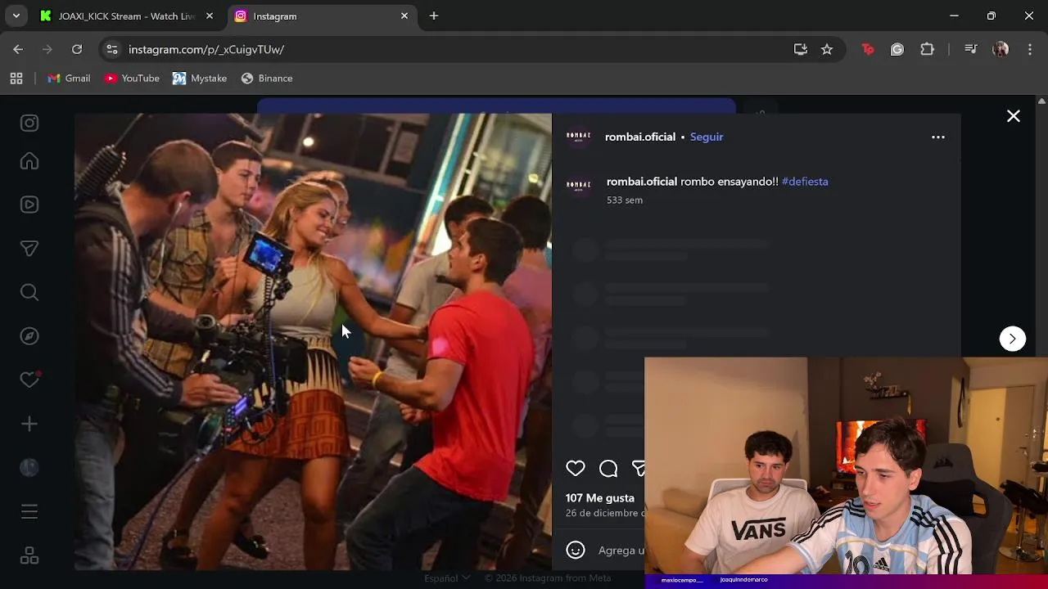Click rombai.oficial avatar in post header
The height and width of the screenshot is (589, 1048).
579,137
